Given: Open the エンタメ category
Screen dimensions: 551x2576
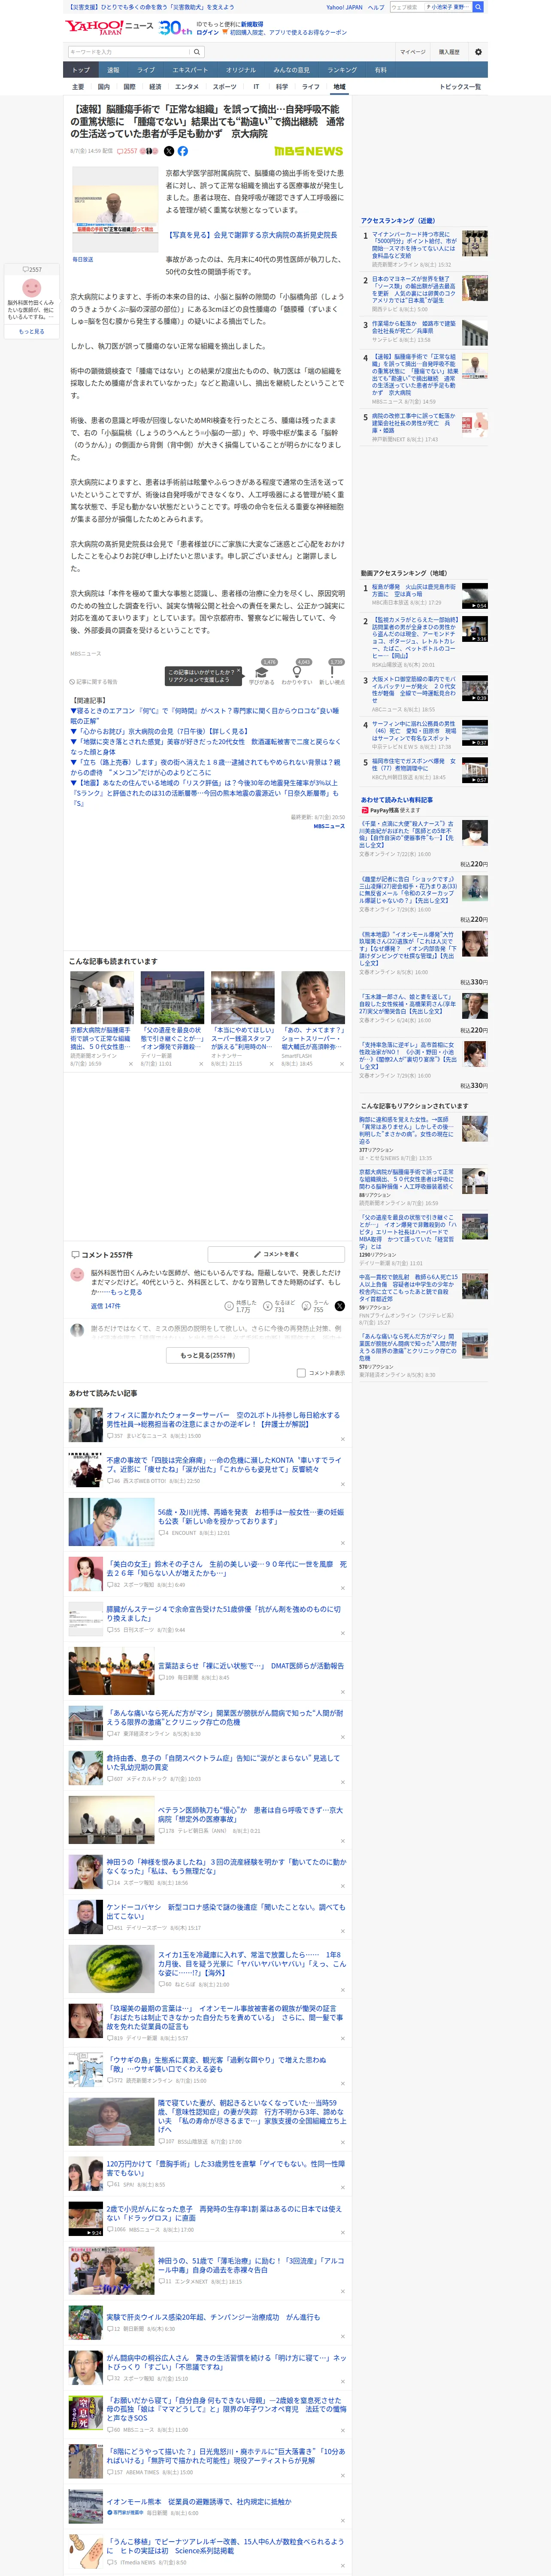Looking at the screenshot, I should pos(187,87).
